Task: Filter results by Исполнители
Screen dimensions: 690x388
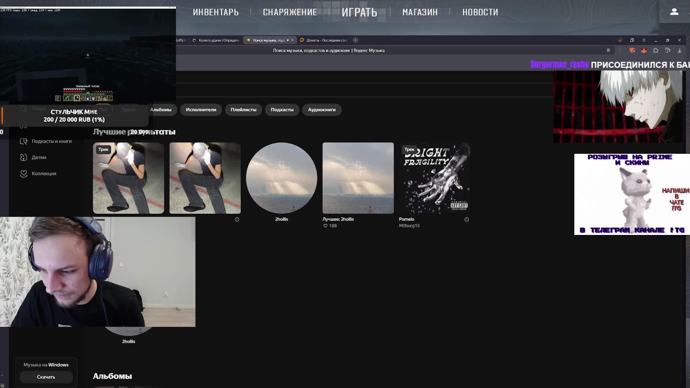Action: [x=201, y=110]
